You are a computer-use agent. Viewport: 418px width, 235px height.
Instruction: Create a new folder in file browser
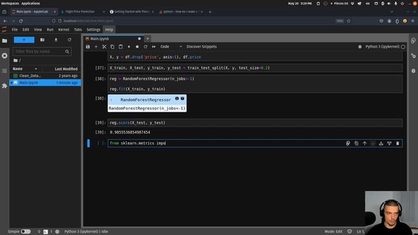(42, 40)
